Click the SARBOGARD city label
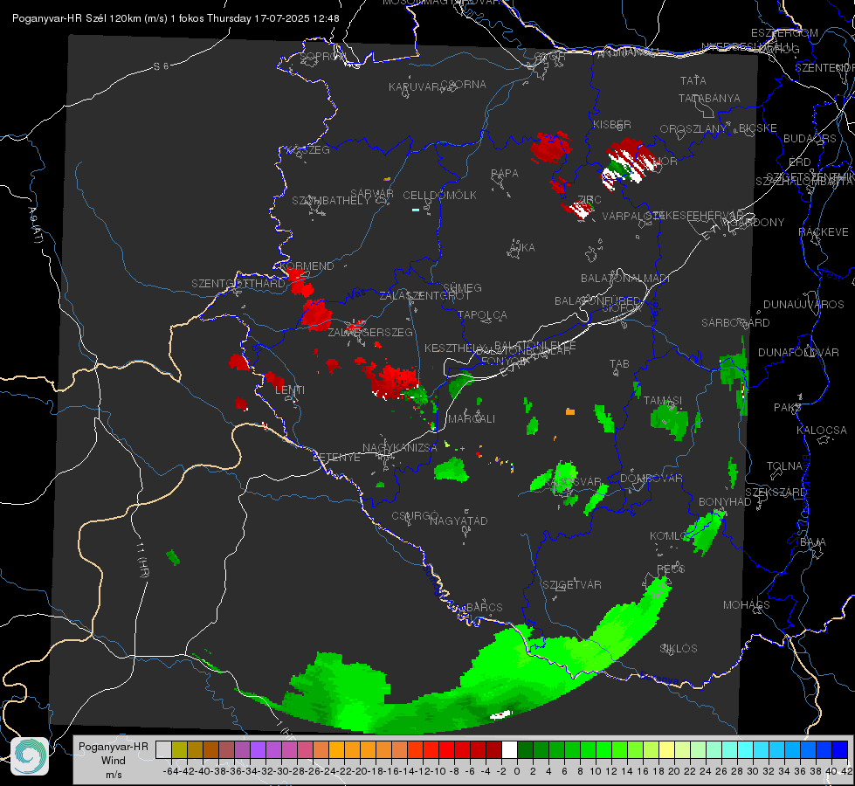Image resolution: width=855 pixels, height=786 pixels. point(735,322)
